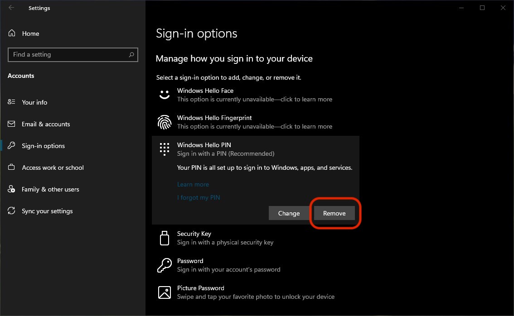Click the Home house icon
Screen dimensions: 514x316
12,33
